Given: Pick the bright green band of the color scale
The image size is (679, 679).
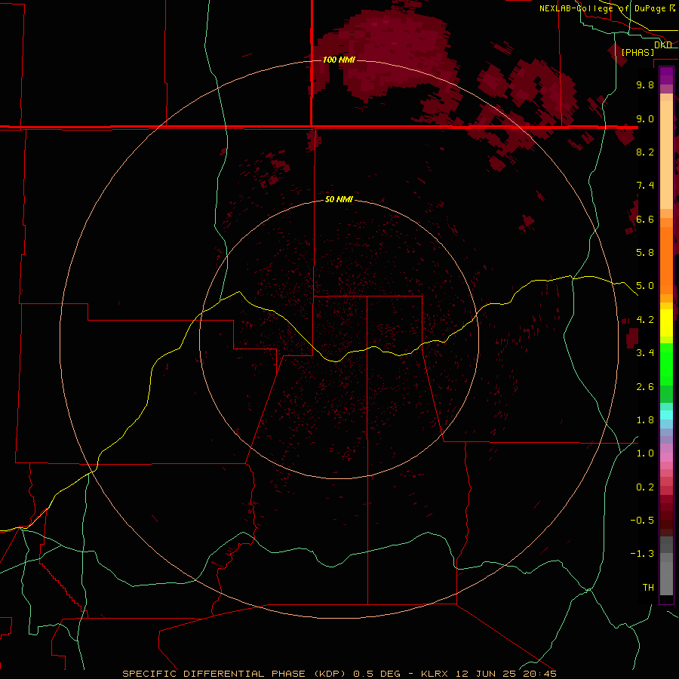Looking at the screenshot, I should point(666,364).
